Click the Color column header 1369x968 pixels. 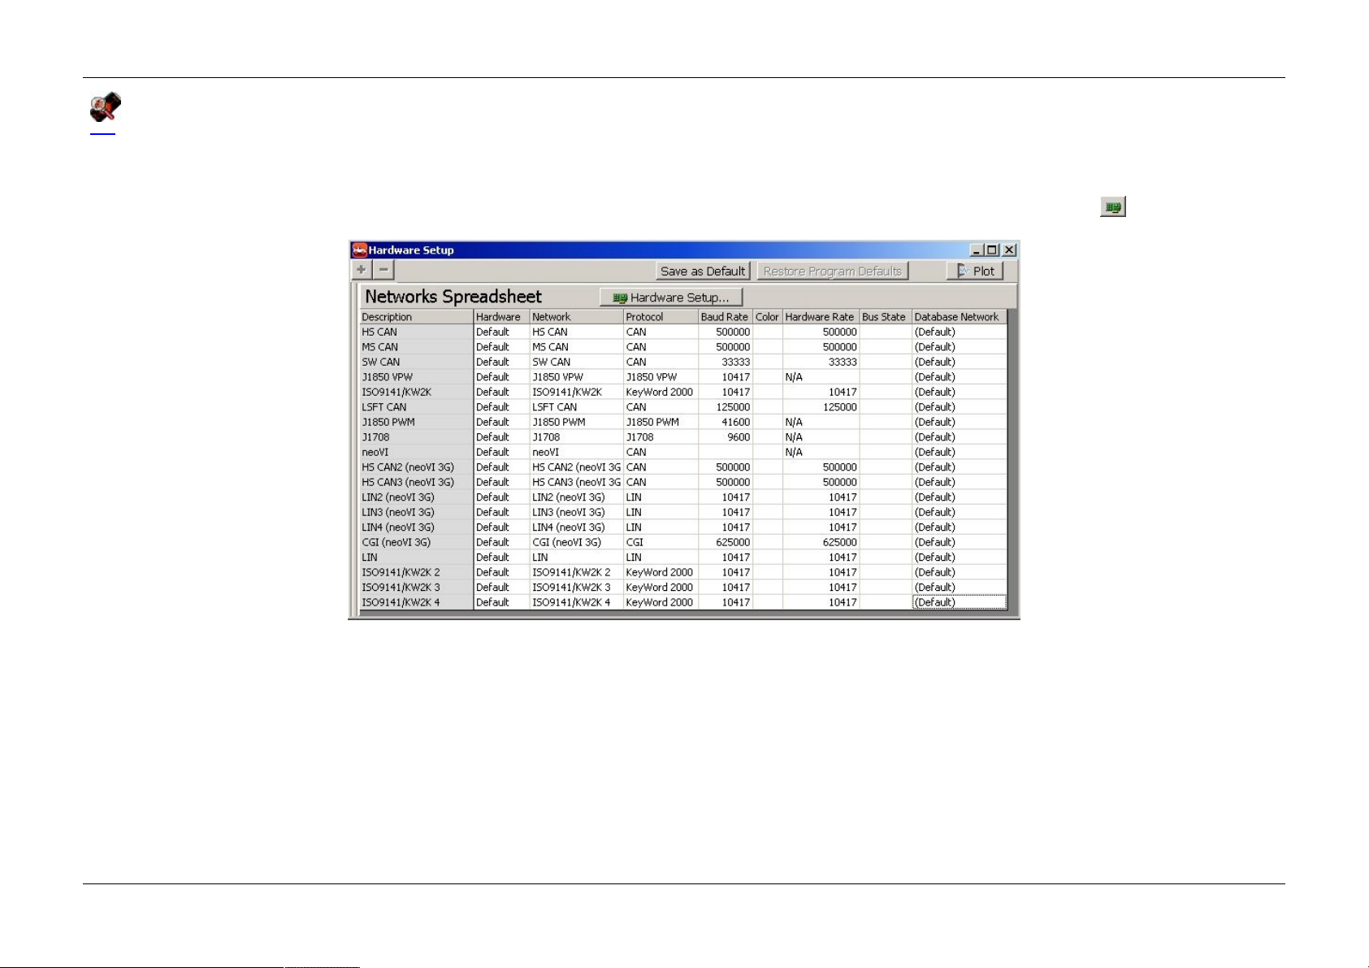[x=768, y=317]
